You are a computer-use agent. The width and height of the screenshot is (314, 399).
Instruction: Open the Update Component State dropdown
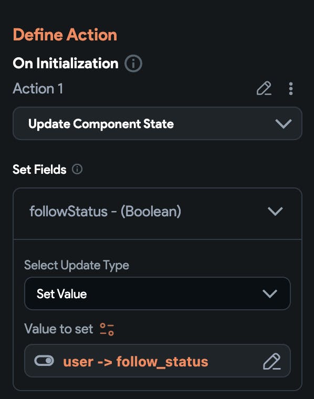click(157, 123)
